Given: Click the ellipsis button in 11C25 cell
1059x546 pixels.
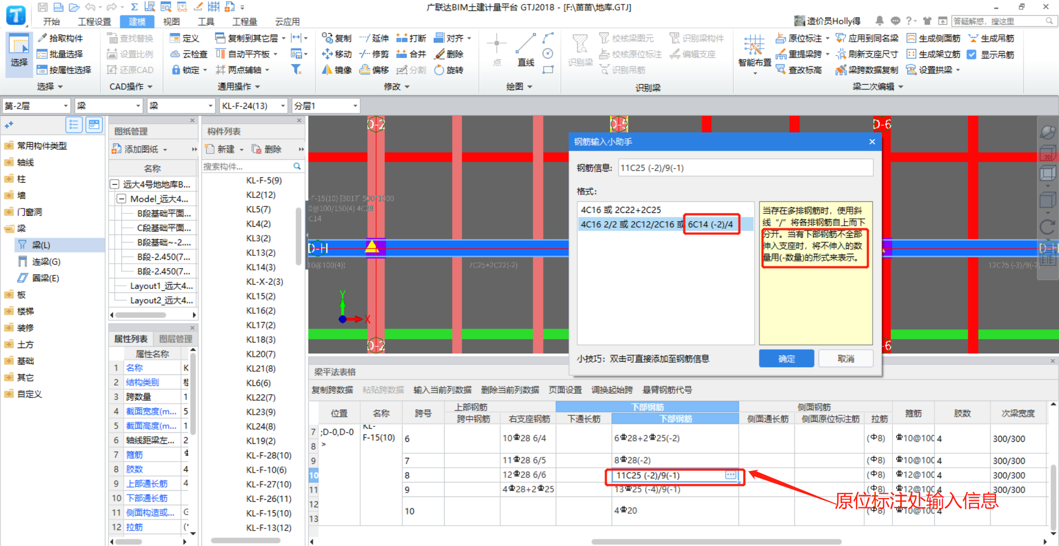Looking at the screenshot, I should [731, 475].
